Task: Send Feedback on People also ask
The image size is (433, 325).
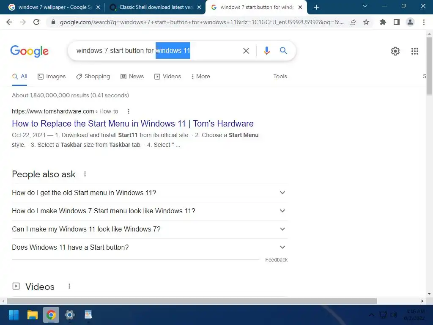Action: tap(277, 260)
